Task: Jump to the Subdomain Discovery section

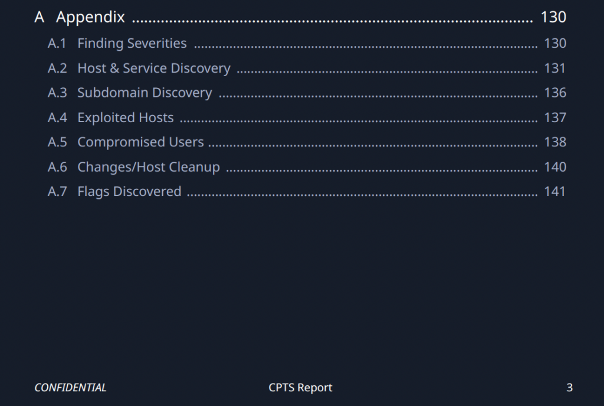Action: click(145, 93)
